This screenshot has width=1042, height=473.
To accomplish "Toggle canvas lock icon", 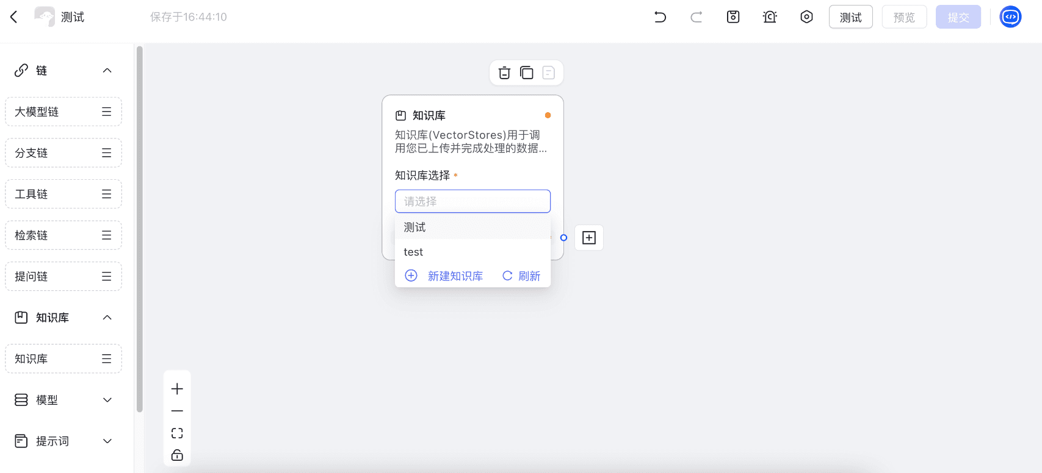I will tap(177, 455).
